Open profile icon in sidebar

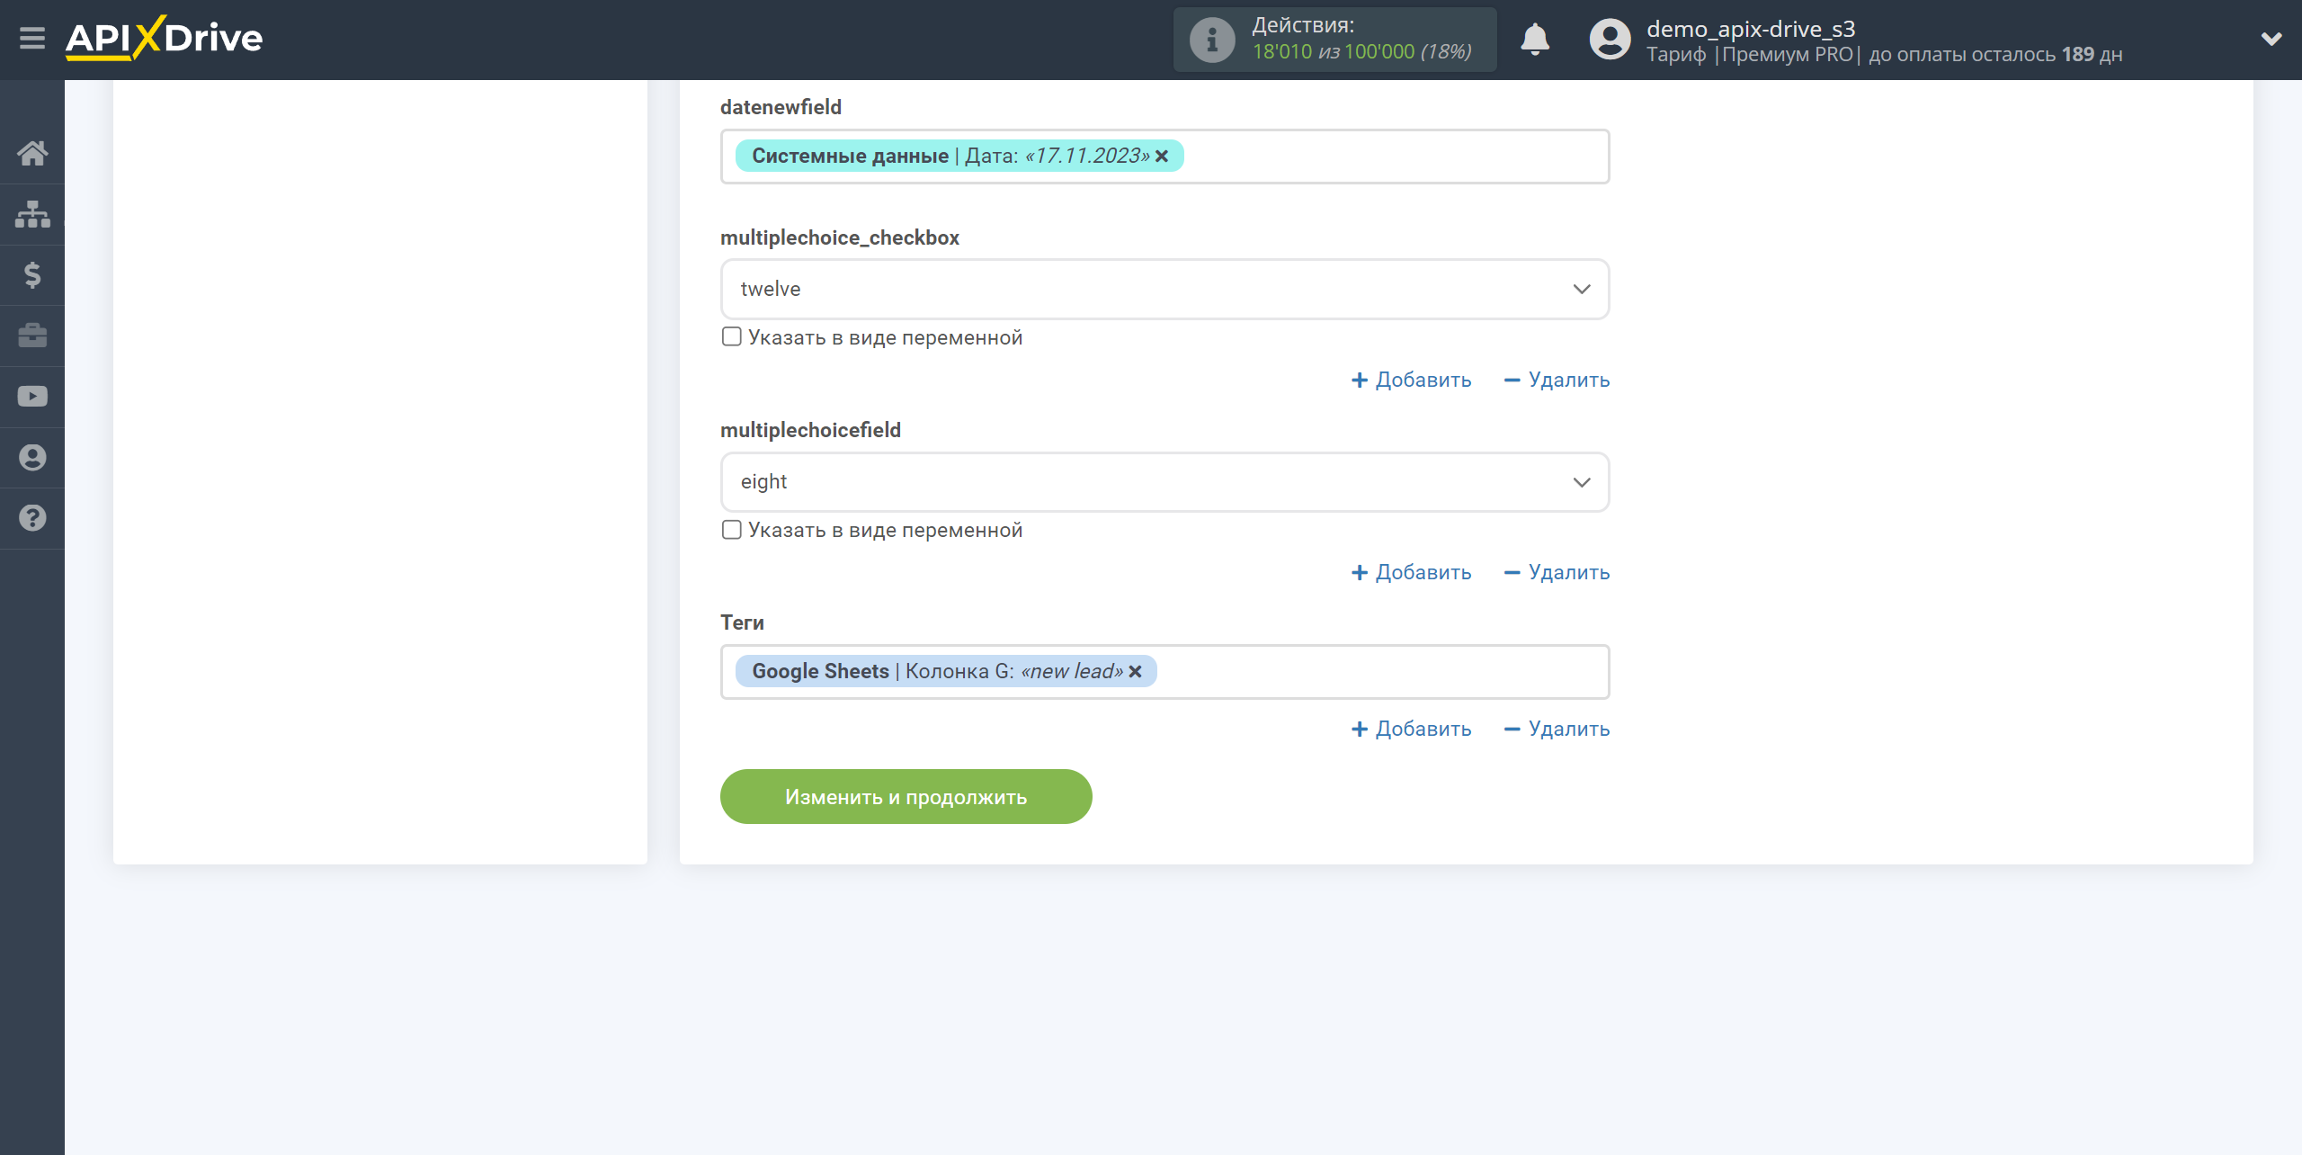tap(32, 457)
